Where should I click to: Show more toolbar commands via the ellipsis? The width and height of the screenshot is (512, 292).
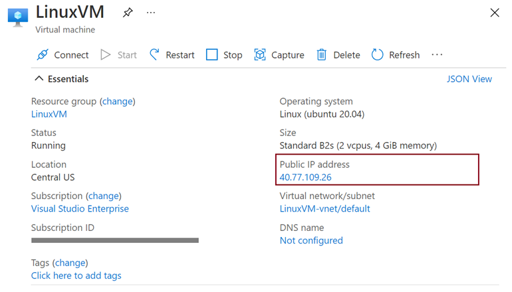(437, 54)
